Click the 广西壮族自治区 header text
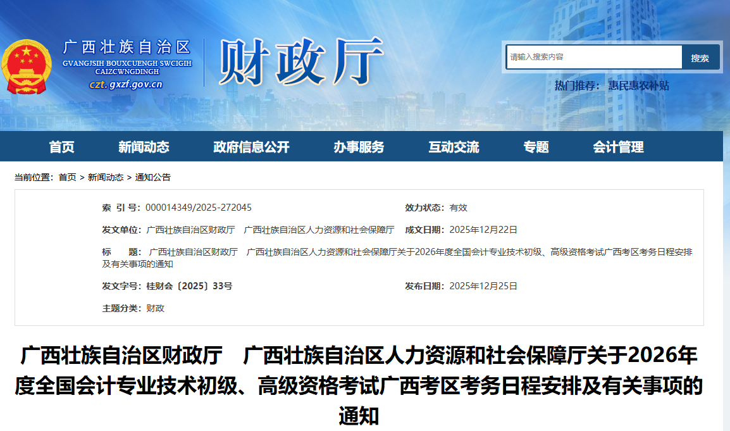730x431 pixels. [x=127, y=47]
